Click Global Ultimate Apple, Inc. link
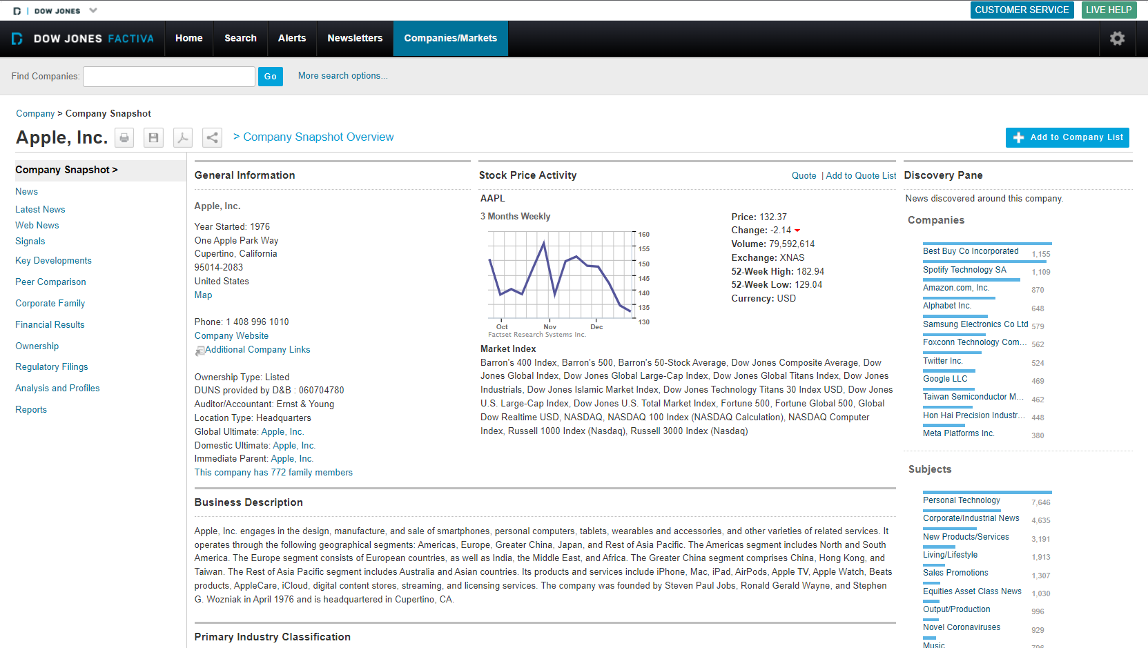This screenshot has height=648, width=1148. [282, 432]
